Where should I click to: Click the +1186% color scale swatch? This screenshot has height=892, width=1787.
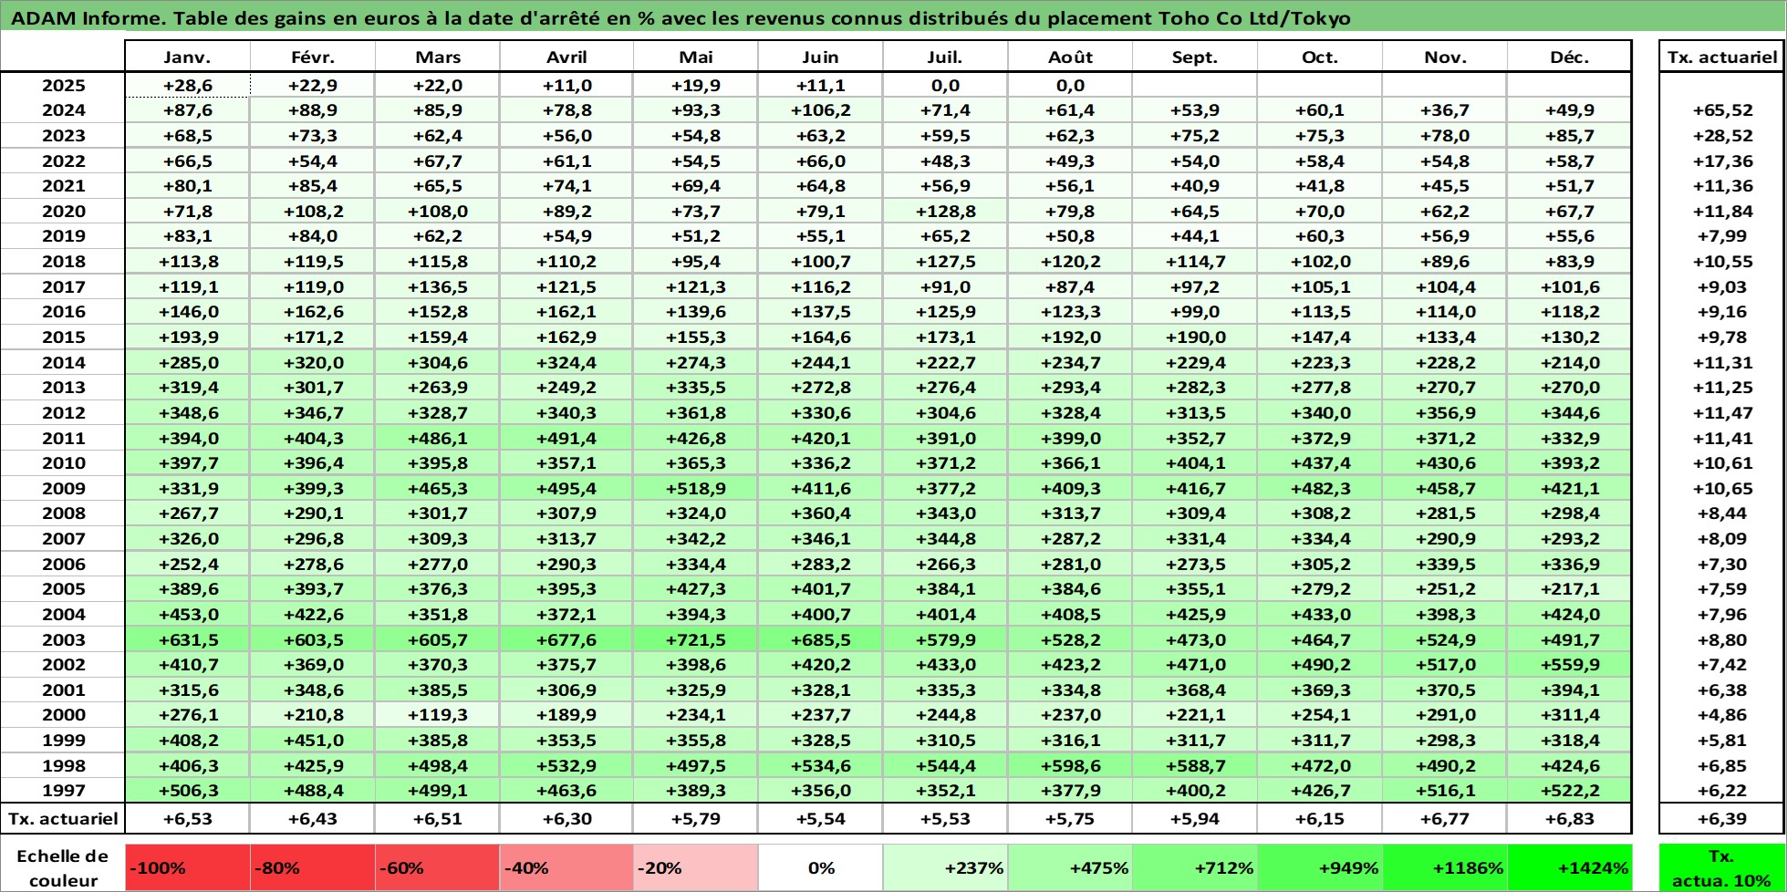click(x=1445, y=868)
